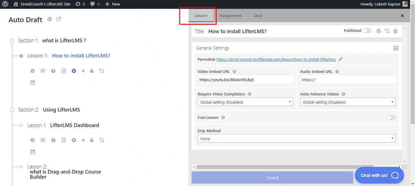Close the lesson editor panel

pyautogui.click(x=402, y=15)
